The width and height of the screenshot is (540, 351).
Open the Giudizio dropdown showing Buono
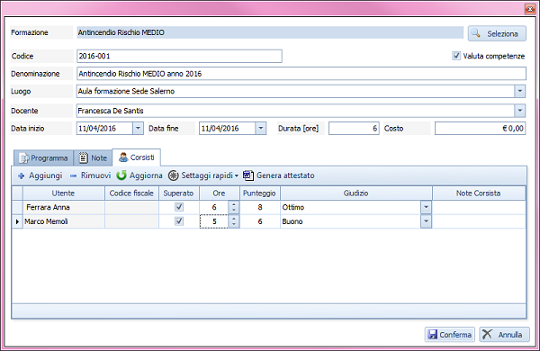click(426, 221)
